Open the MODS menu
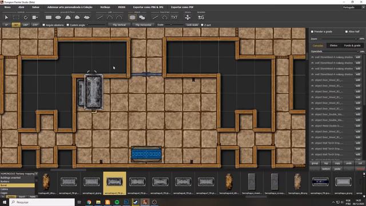 [x=122, y=7]
